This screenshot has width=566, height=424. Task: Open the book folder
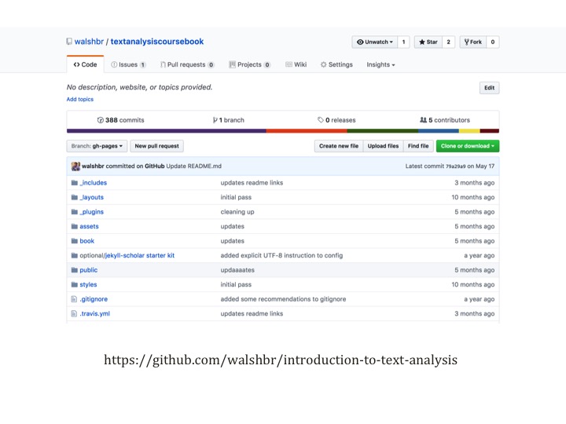click(x=87, y=241)
